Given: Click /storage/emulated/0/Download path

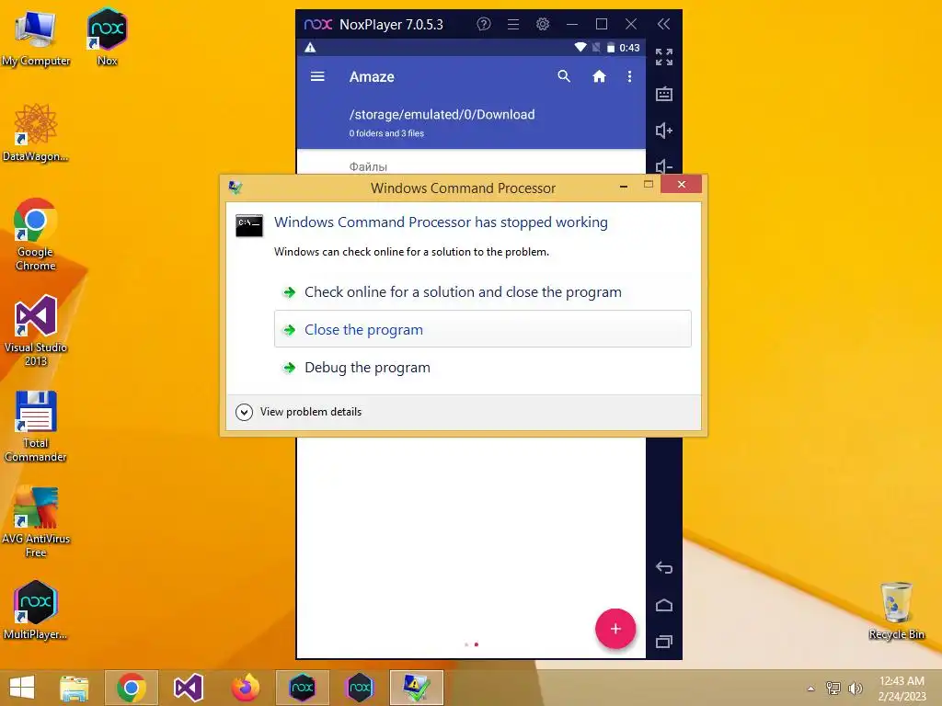Looking at the screenshot, I should [442, 114].
